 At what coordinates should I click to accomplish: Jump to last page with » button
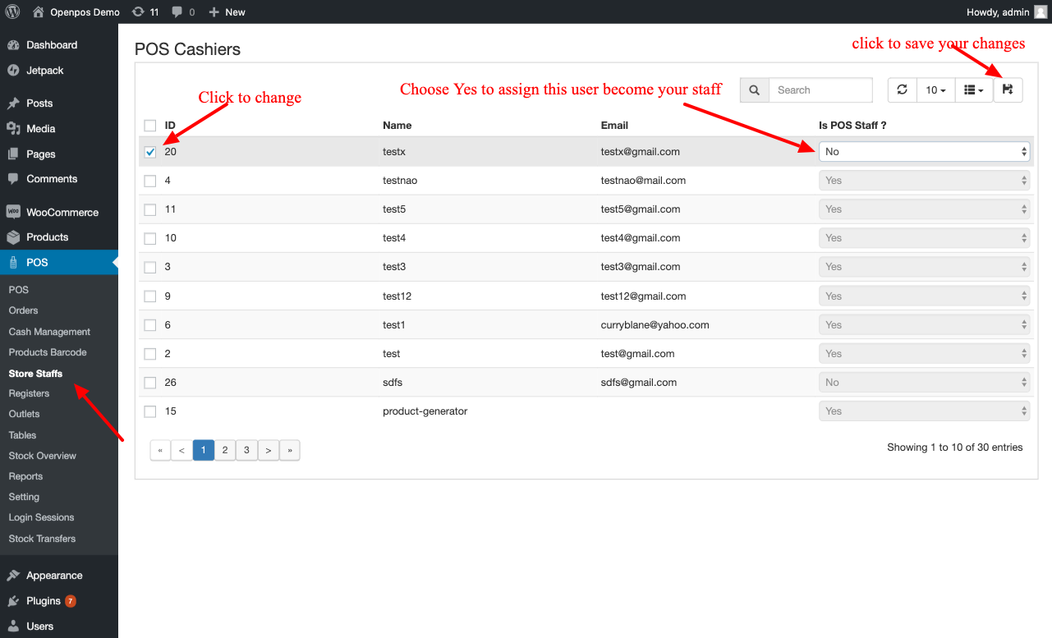[289, 450]
